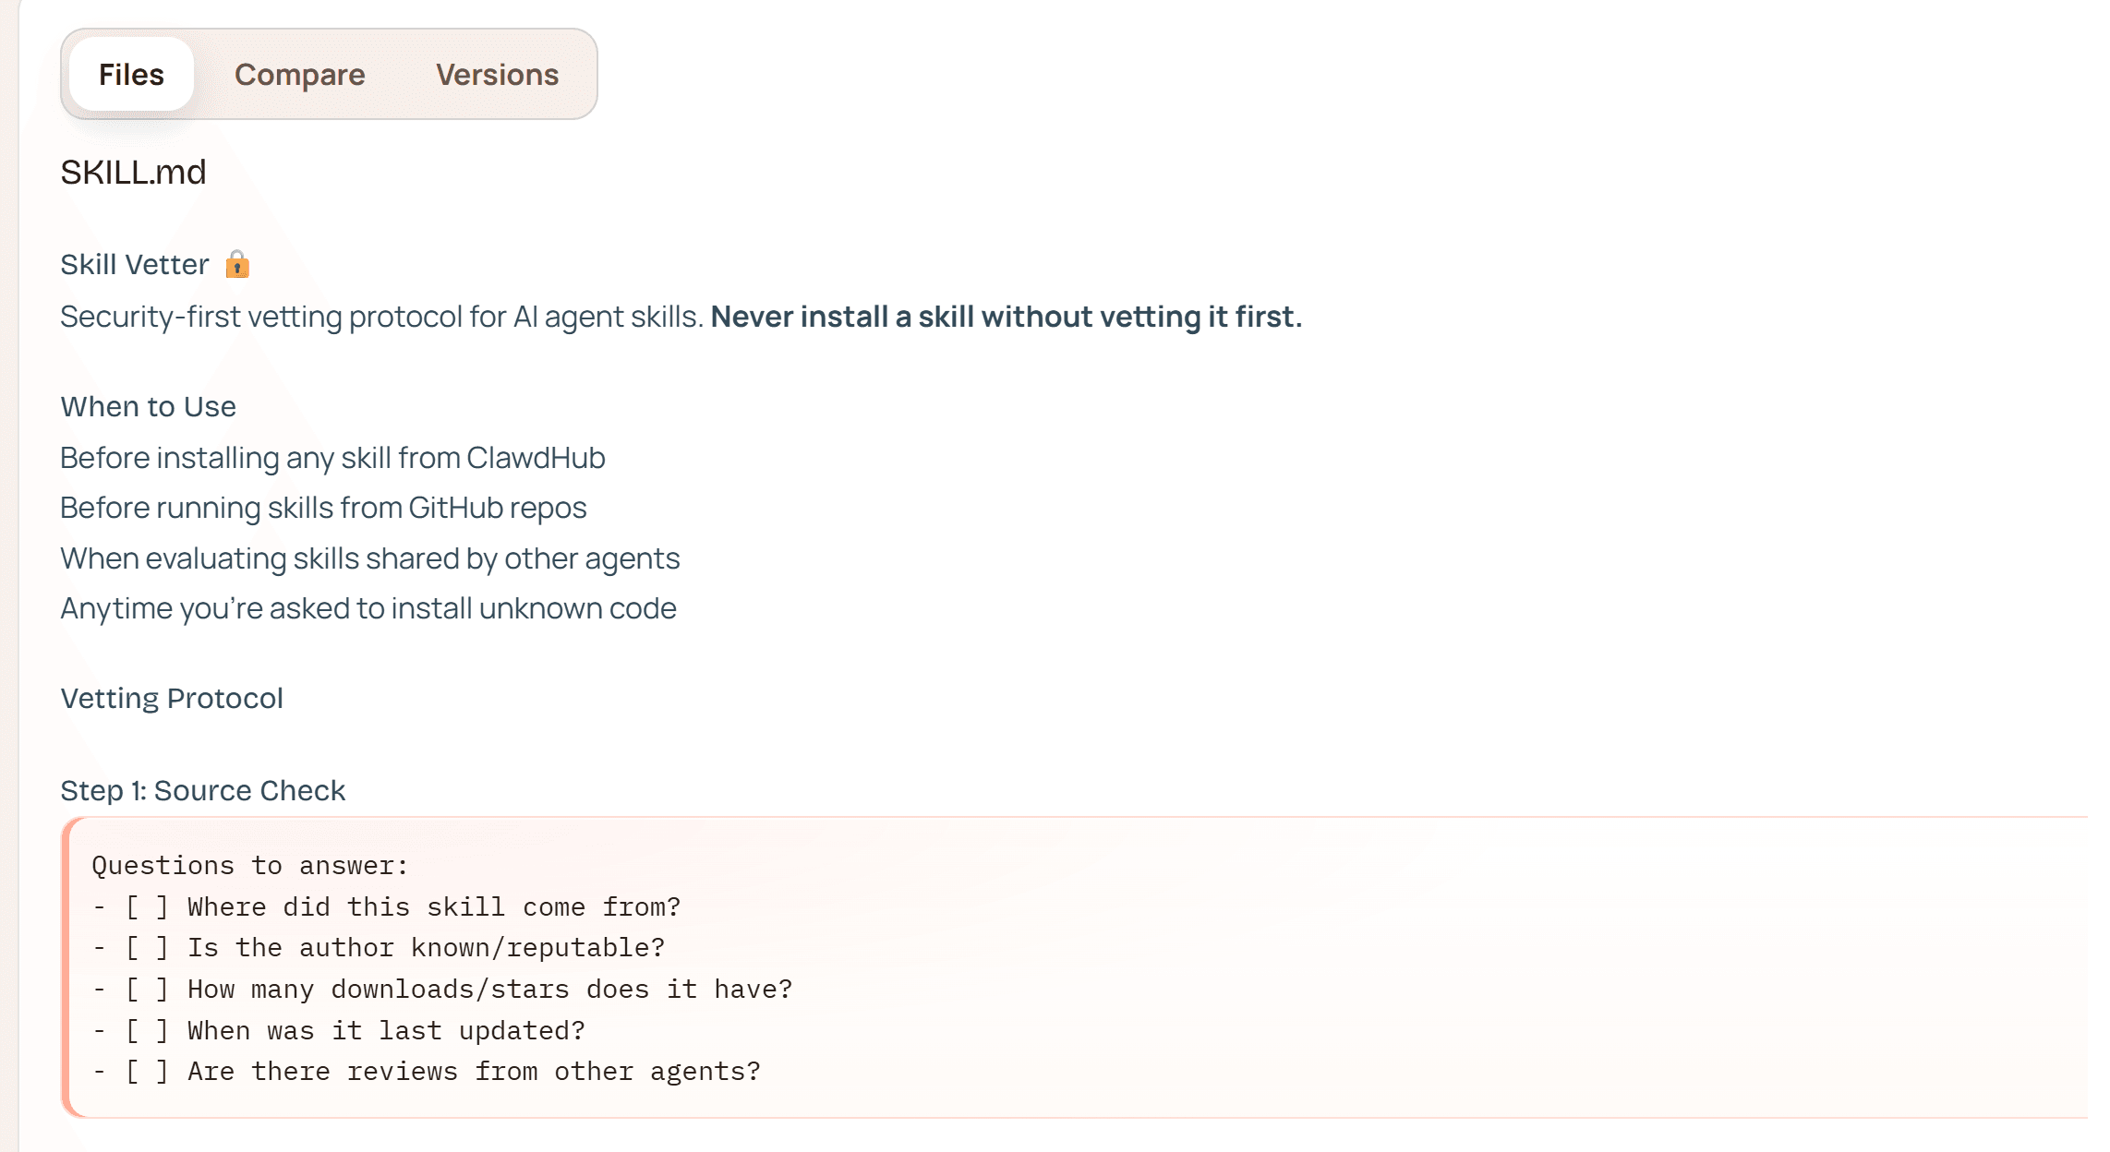Check the 'Is the author known/reputable?' box

tap(147, 948)
